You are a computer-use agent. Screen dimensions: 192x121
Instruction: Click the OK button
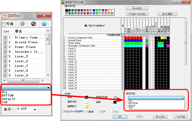120,117
